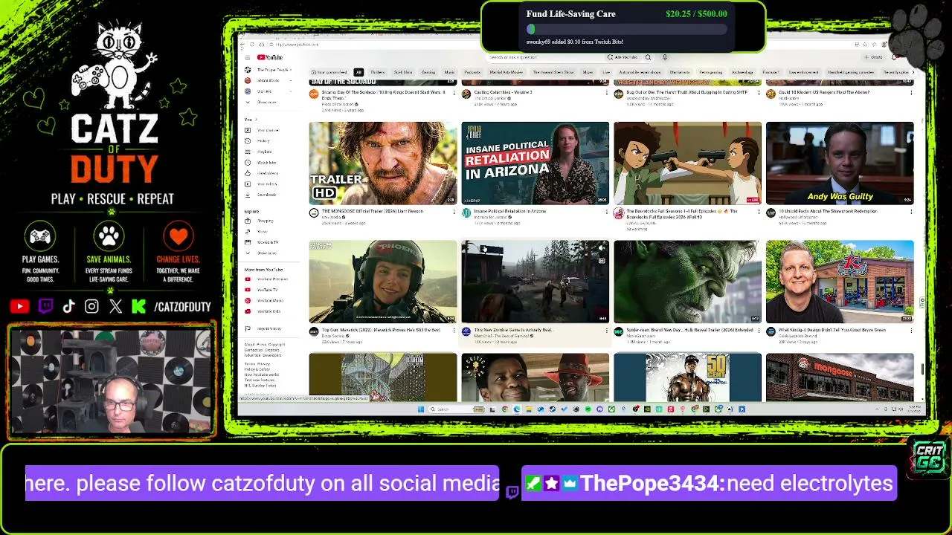Open more options for Insane Political Retaliation video
The width and height of the screenshot is (952, 535).
[x=606, y=213]
